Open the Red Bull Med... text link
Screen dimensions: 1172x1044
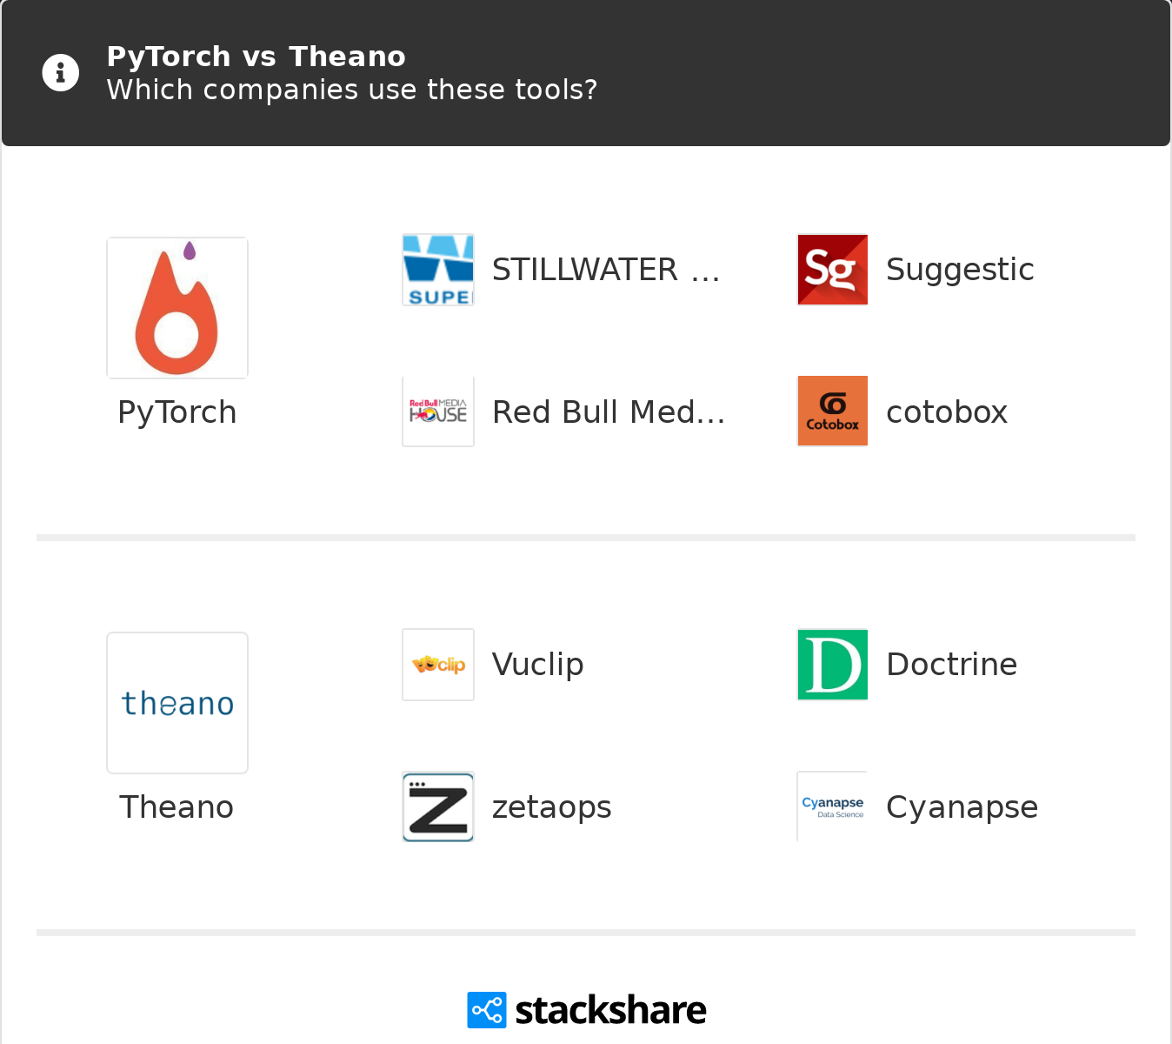click(609, 412)
